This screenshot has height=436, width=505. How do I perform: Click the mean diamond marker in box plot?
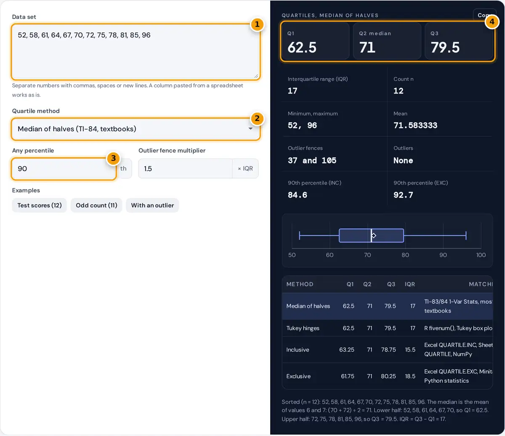[x=374, y=235]
